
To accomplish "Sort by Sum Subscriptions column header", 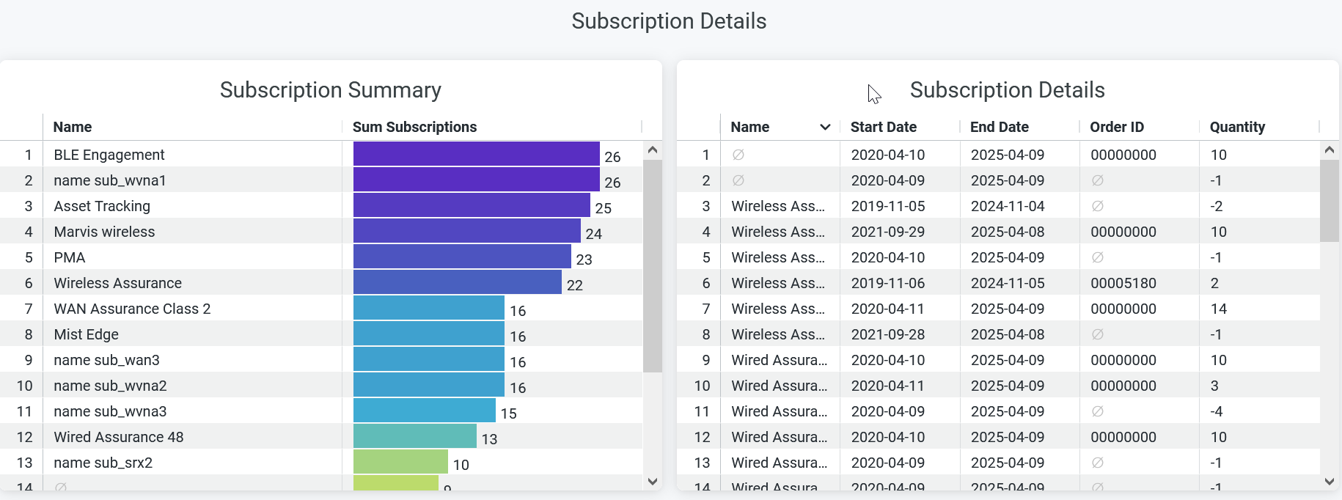I will pyautogui.click(x=414, y=128).
